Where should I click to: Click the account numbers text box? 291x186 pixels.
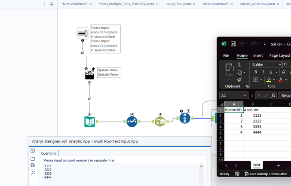pos(122,174)
